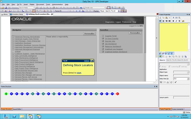191x119 pixels.
Task: Toggle the Alt key checkbox
Action: pyautogui.click(x=160, y=67)
